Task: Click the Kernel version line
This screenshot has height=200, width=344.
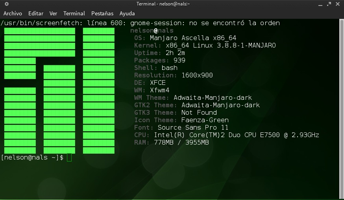Action: coord(205,46)
